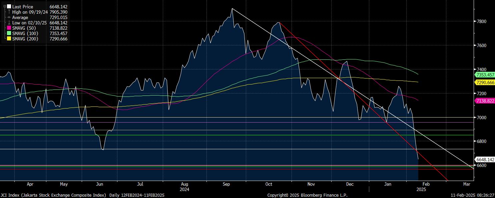The height and width of the screenshot is (198, 495).
Task: Click the yellow 7290.666 axis price tag
Action: [484, 82]
